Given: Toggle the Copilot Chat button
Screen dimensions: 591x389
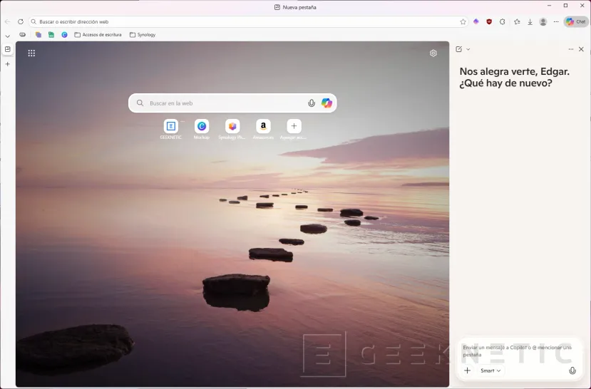Looking at the screenshot, I should click(x=576, y=22).
